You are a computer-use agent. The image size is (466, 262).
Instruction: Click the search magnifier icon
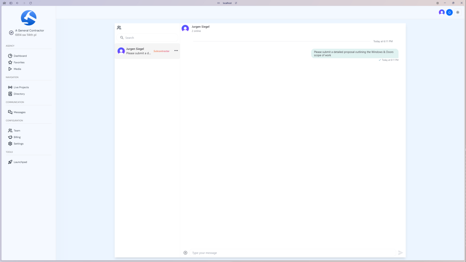[122, 37]
